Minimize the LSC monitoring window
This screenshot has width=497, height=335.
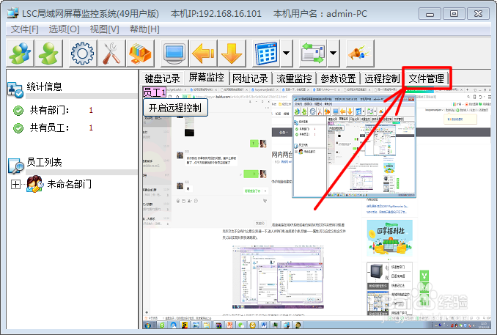coord(430,14)
